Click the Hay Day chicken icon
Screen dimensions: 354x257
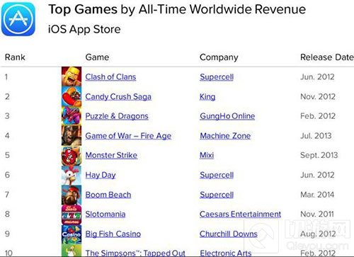pos(72,175)
